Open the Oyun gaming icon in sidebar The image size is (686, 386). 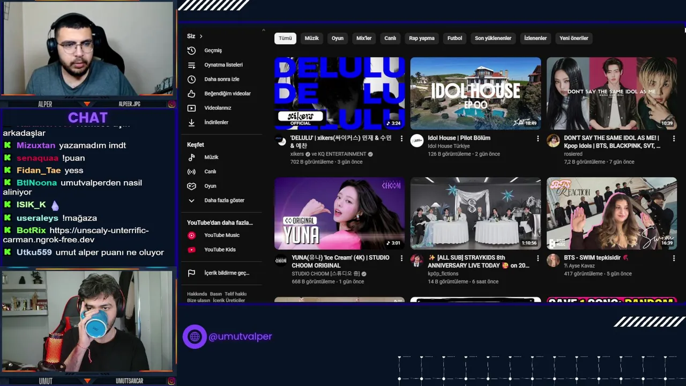tap(191, 186)
